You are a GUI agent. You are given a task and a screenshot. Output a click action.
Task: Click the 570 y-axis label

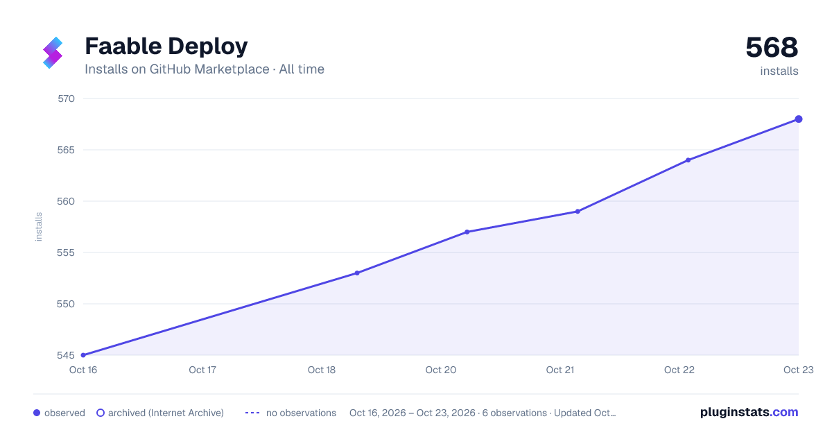click(x=66, y=98)
